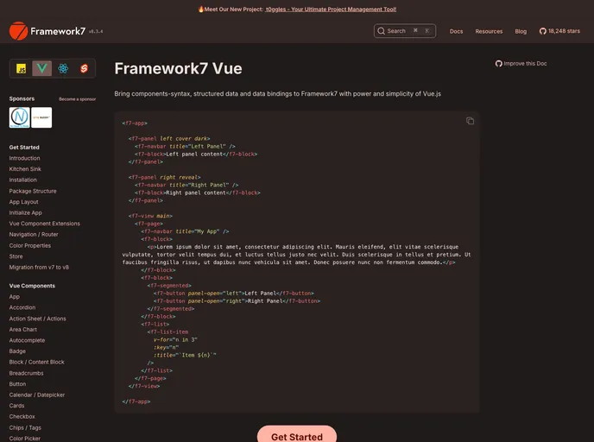Click the Vue Components sidebar heading

32,286
